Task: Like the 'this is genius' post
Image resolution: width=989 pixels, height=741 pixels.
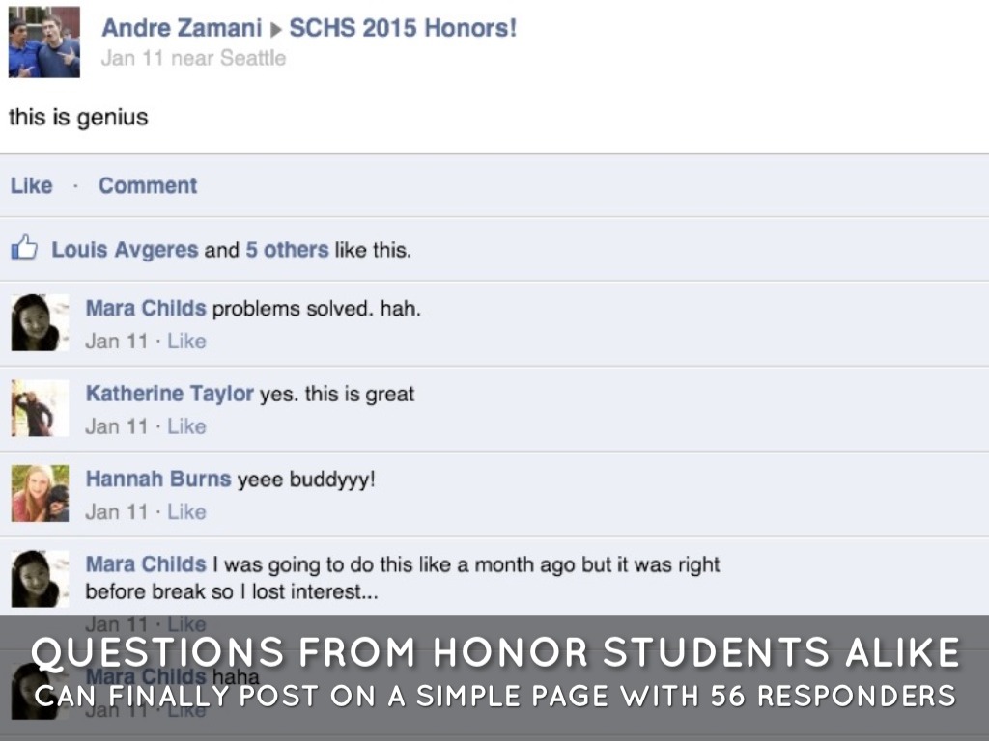Action: pyautogui.click(x=31, y=185)
